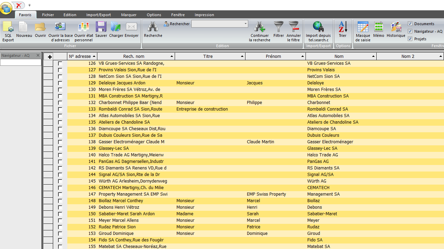Image resolution: width=444 pixels, height=249 pixels.
Task: Open the Import/Export ribbon tab
Action: [98, 15]
